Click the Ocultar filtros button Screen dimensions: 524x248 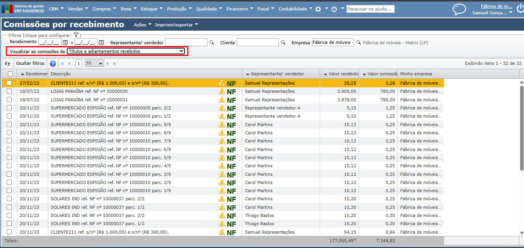click(30, 63)
